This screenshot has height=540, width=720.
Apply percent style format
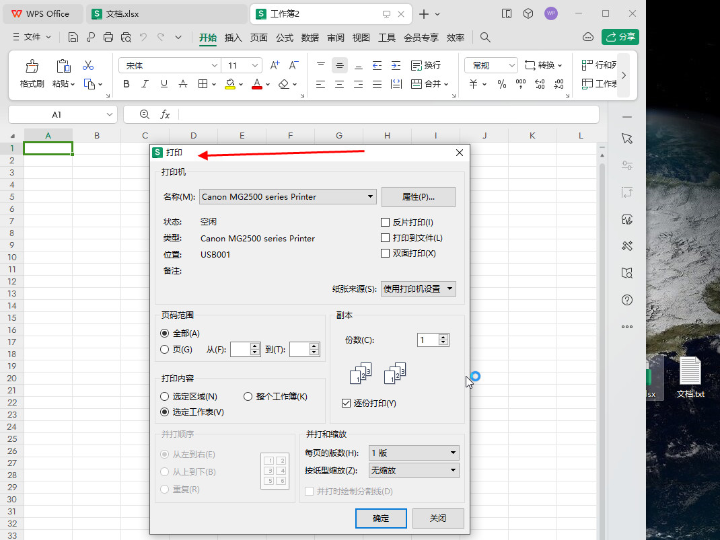coord(502,84)
